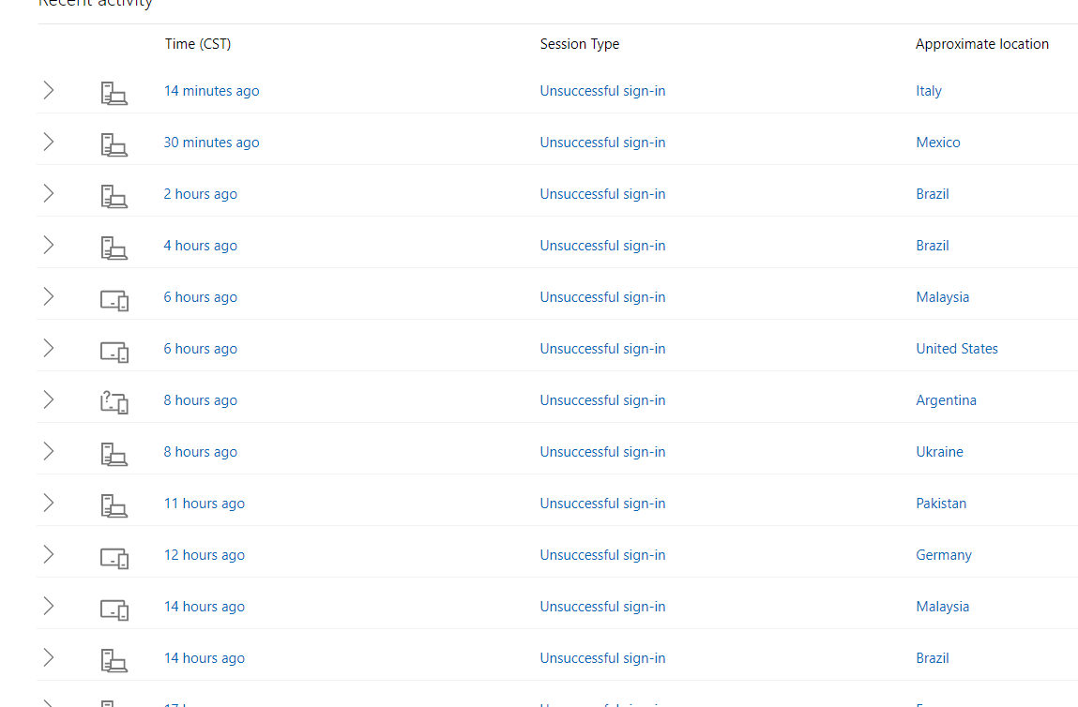Expand the Pakistan sign-in details
1078x707 pixels.
point(49,503)
